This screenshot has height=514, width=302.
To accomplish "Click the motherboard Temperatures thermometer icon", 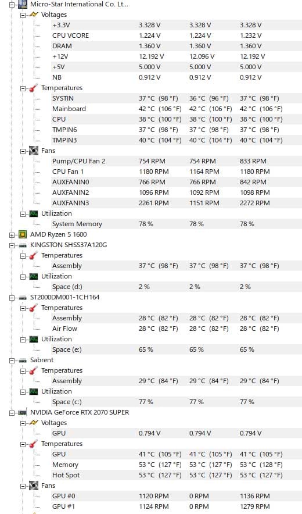I will pos(34,88).
